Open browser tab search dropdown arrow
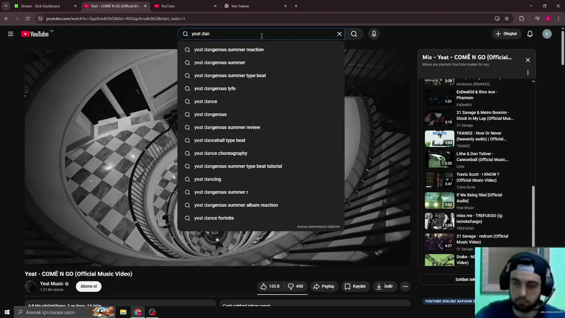 tap(6, 6)
